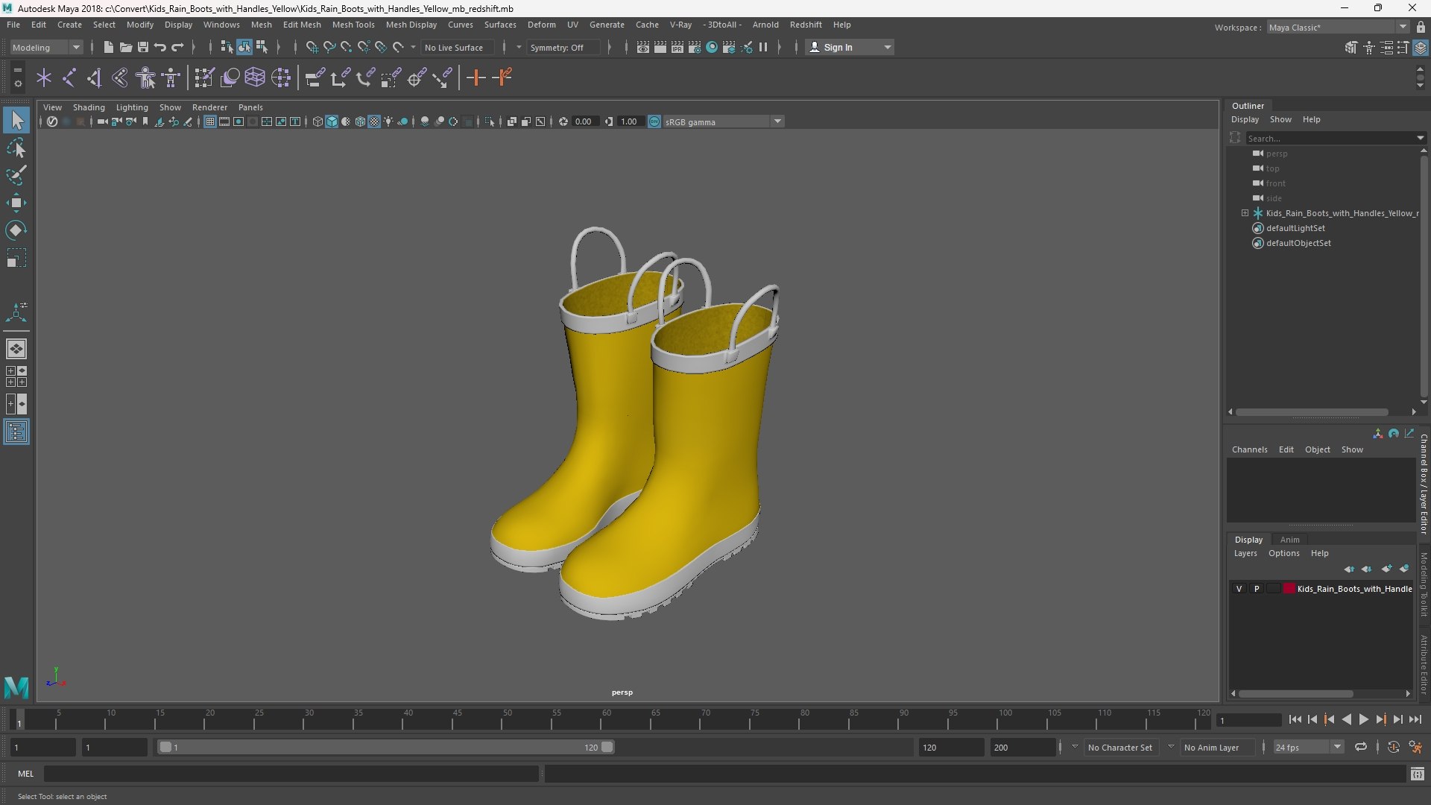
Task: Activate the Move tool in toolbox
Action: click(x=16, y=203)
